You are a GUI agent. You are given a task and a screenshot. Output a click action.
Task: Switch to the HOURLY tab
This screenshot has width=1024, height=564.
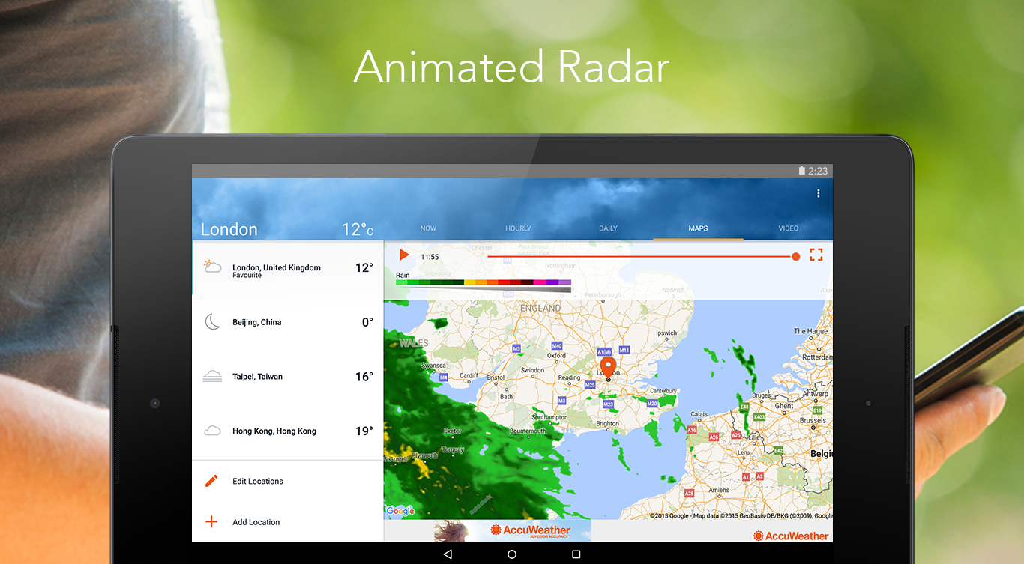point(518,228)
